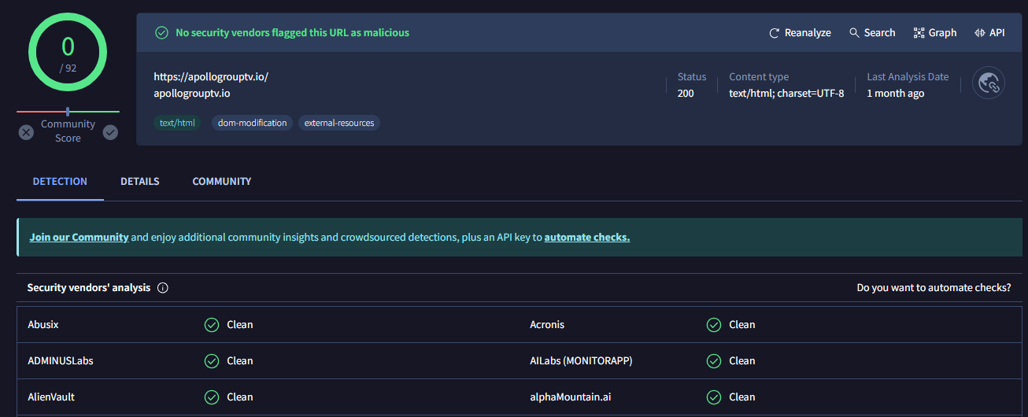The width and height of the screenshot is (1028, 417).
Task: Click the AILabs (MONITORAPP) vendor name
Action: (x=581, y=360)
